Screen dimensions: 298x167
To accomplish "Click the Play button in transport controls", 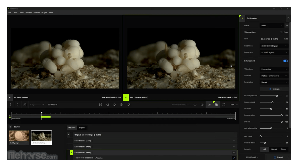I will (x=115, y=105).
